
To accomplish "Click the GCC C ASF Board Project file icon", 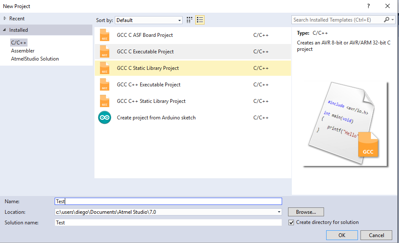I will 105,35.
